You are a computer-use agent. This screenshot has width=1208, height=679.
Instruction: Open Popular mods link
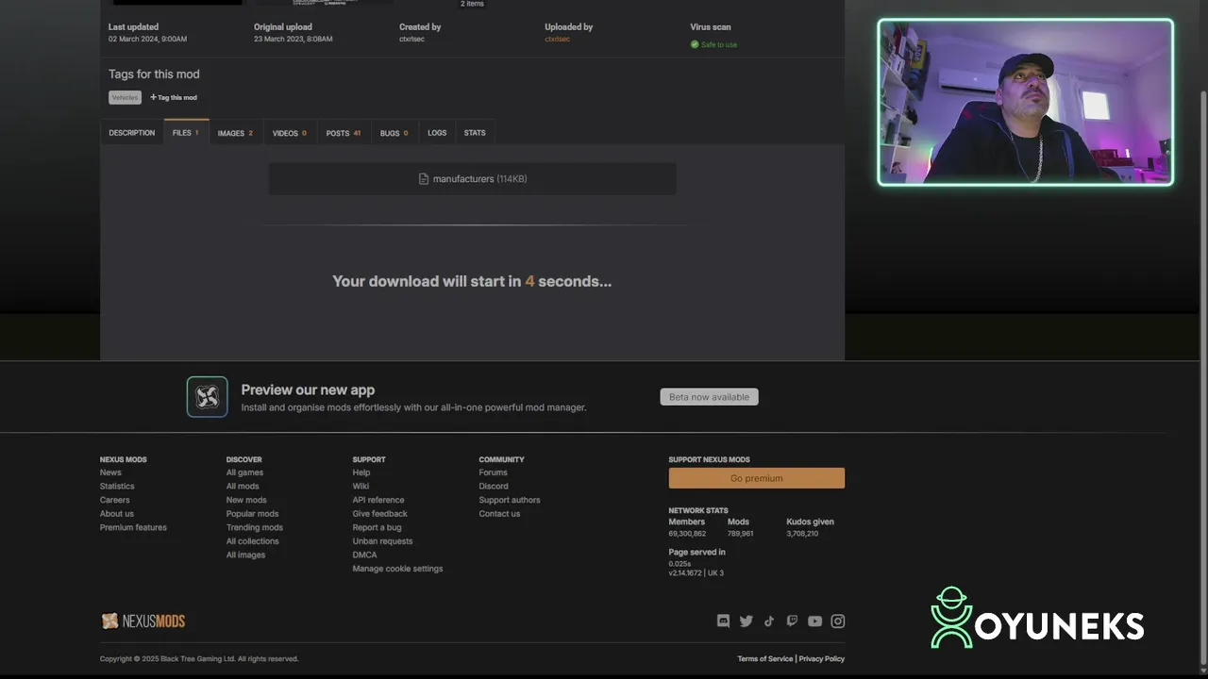click(x=253, y=514)
